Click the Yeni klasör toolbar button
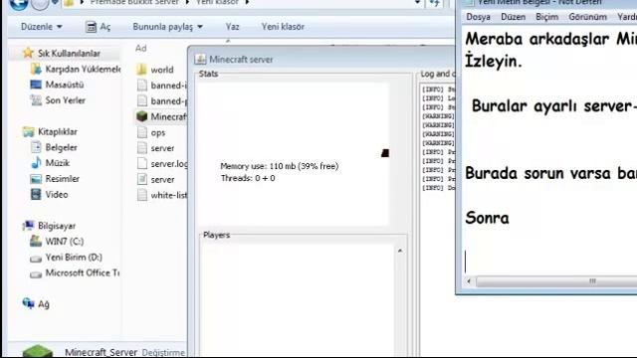Screen dimensions: 637x358 [x=283, y=27]
